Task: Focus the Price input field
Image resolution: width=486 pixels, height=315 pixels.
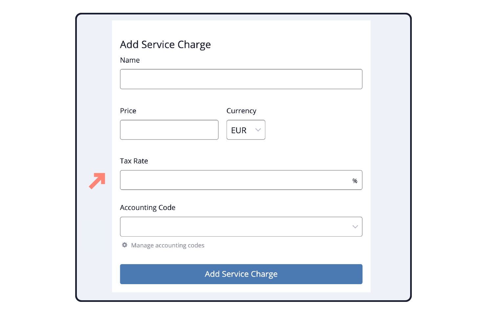Action: coord(169,130)
